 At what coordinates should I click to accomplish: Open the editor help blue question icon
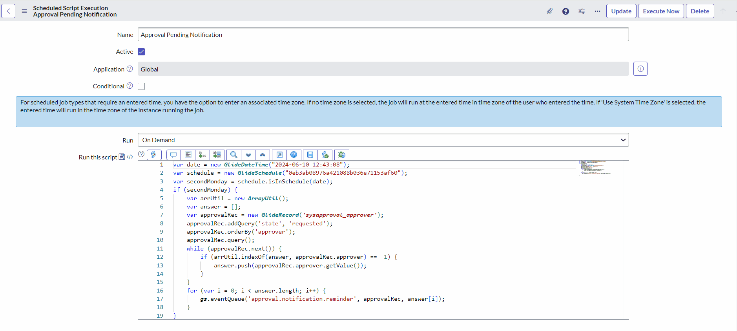[x=294, y=155]
